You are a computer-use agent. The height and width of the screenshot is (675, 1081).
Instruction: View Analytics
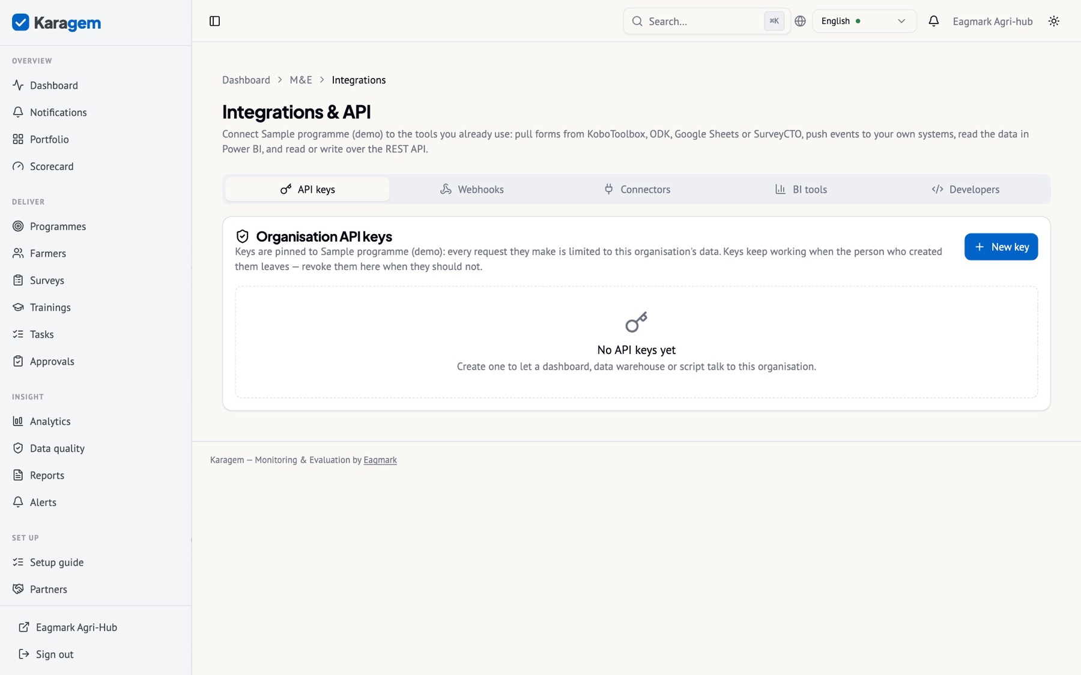(x=96, y=421)
